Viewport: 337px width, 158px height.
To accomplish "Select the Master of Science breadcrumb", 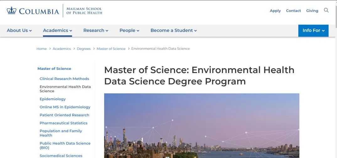I will click(x=111, y=49).
